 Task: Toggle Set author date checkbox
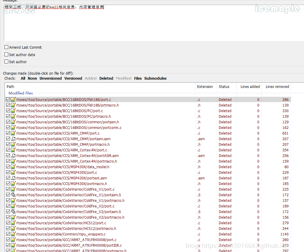[7, 55]
